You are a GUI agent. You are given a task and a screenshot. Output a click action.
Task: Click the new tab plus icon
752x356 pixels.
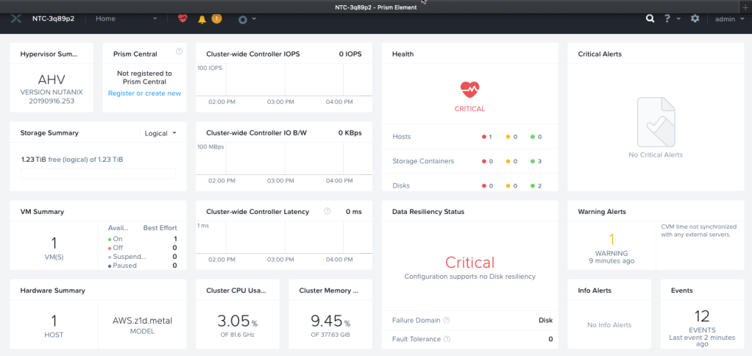coord(745,7)
